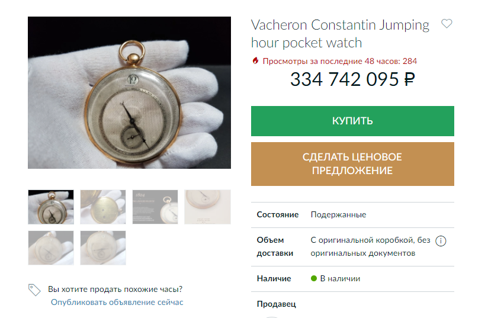Click the ruble currency symbol
The width and height of the screenshot is (488, 318).
point(409,79)
